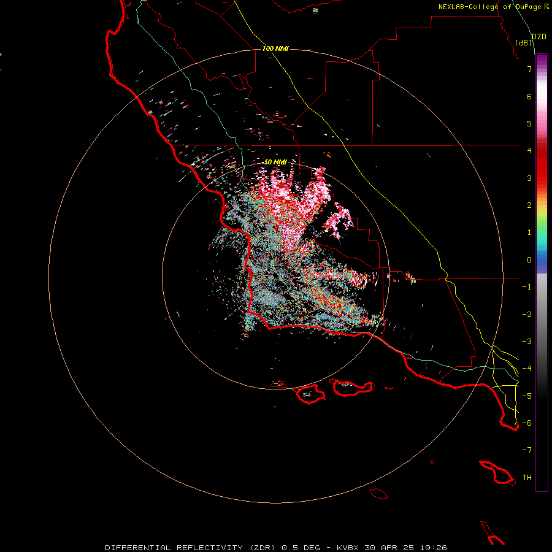The image size is (552, 552).
Task: Click the 3 value on the color scale
Action: pos(529,178)
